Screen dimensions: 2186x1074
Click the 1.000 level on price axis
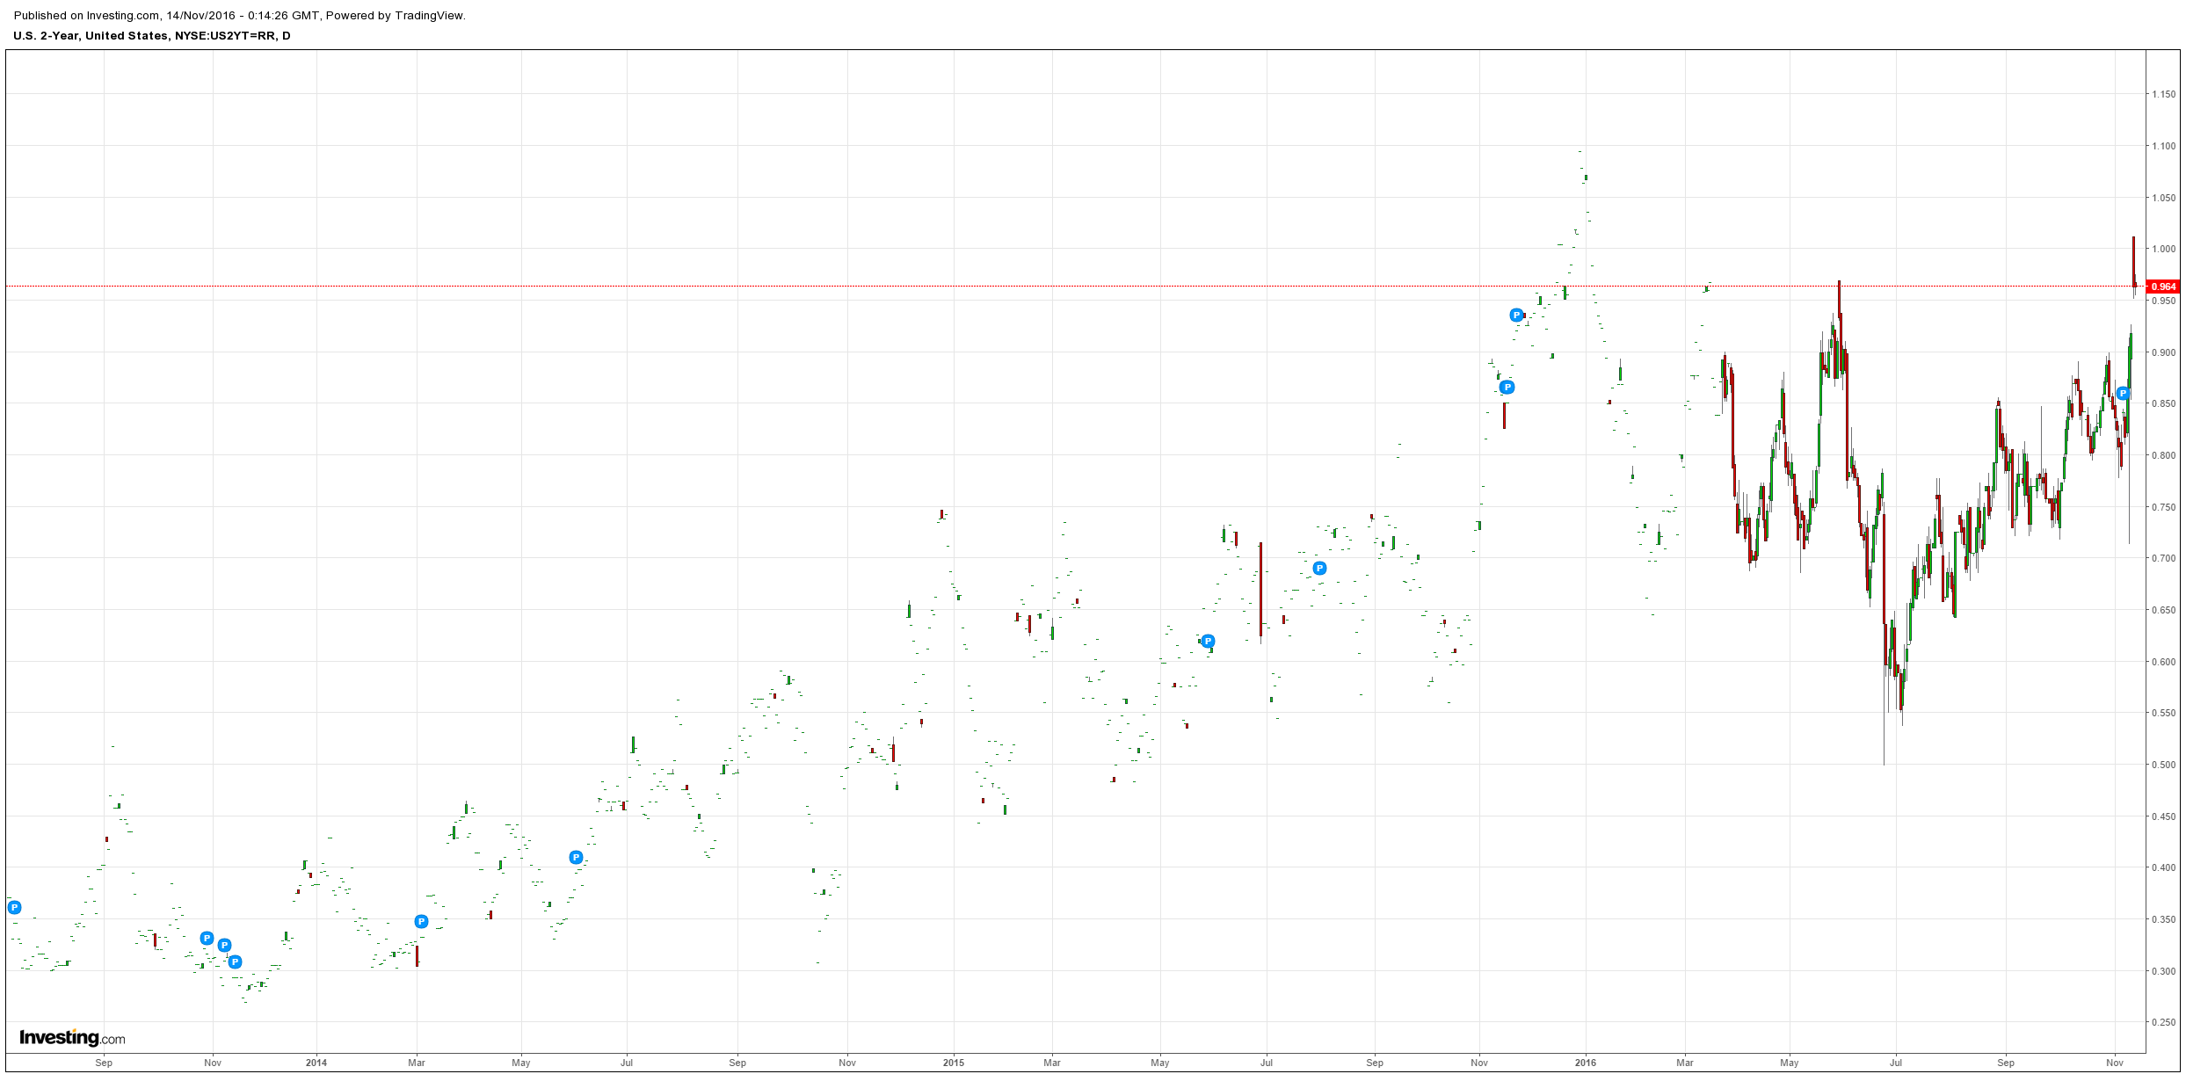pyautogui.click(x=2163, y=249)
